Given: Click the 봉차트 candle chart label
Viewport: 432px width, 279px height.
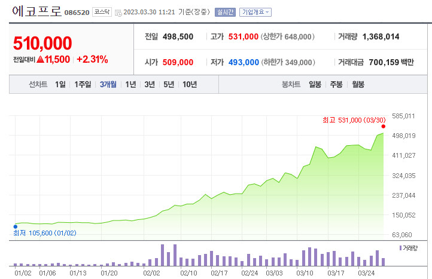Looking at the screenshot, I should click(x=291, y=84).
